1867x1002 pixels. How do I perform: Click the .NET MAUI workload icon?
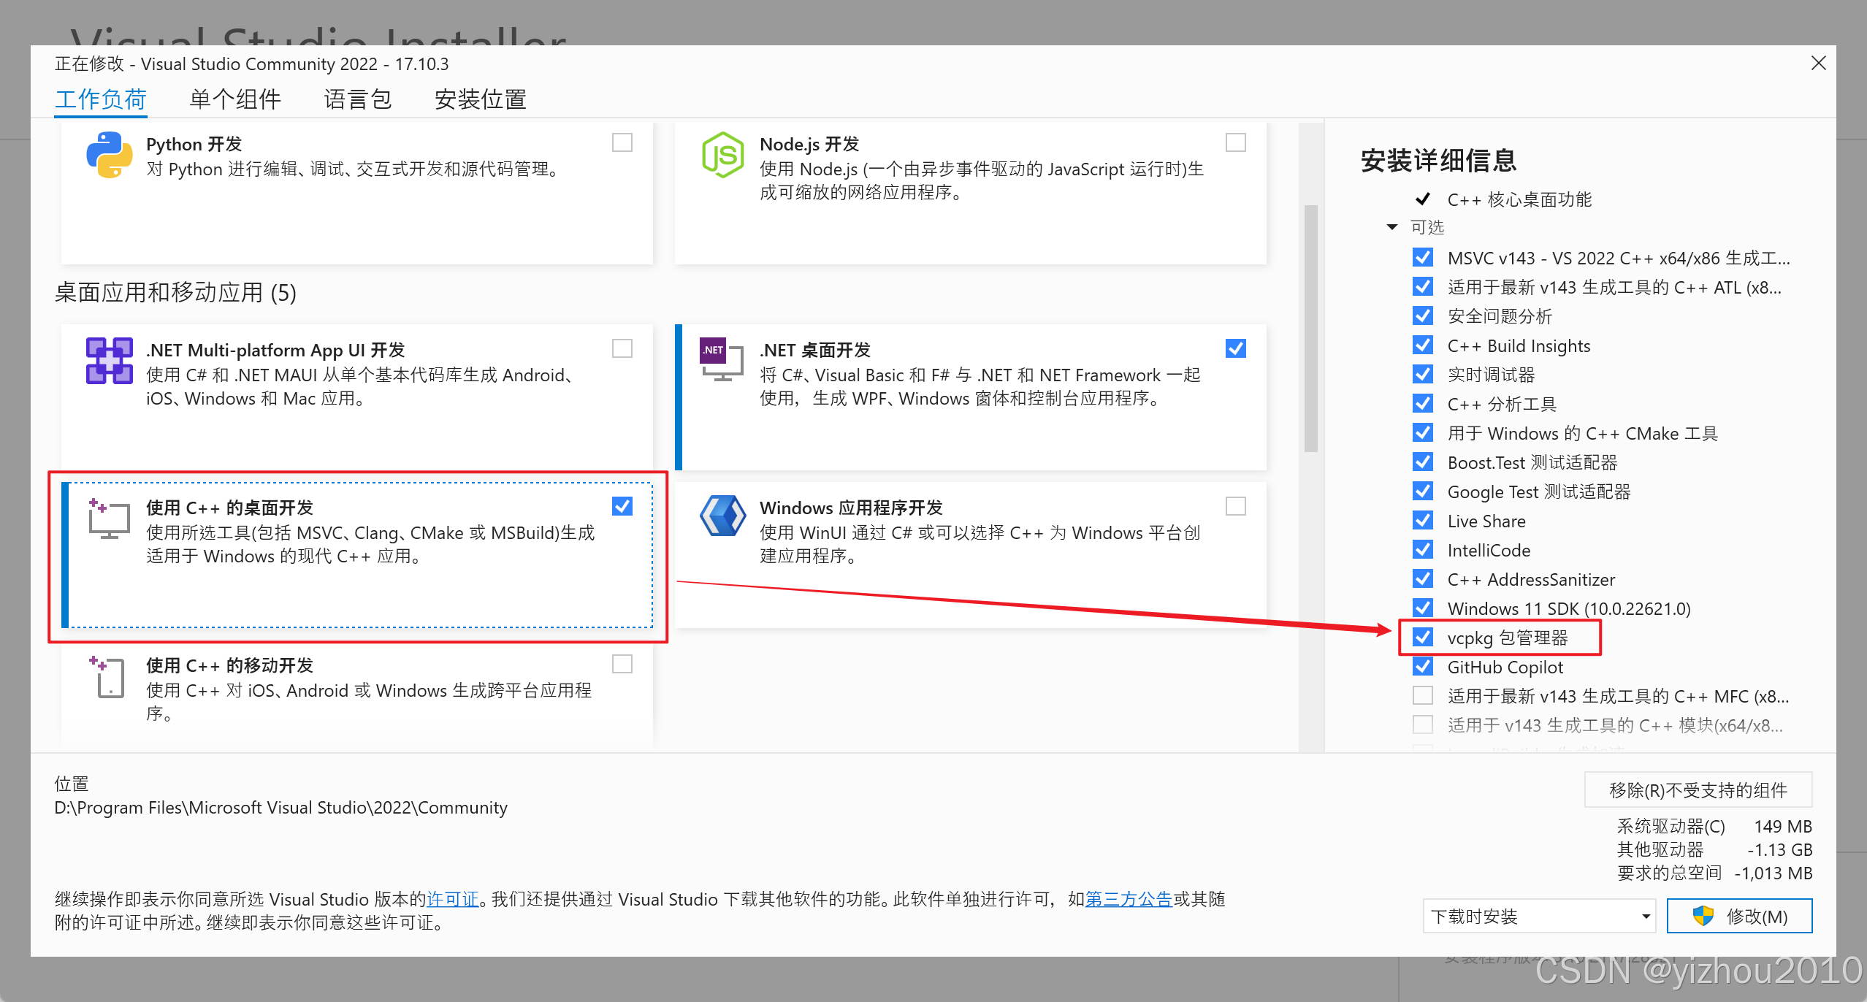[x=110, y=361]
